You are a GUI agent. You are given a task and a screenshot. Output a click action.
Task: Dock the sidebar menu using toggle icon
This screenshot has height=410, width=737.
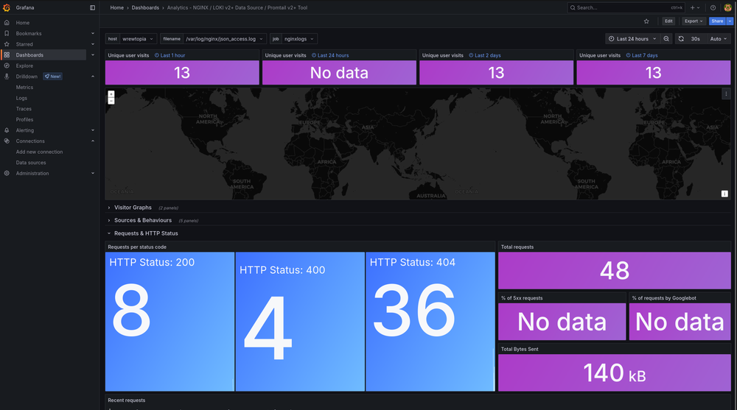(92, 7)
